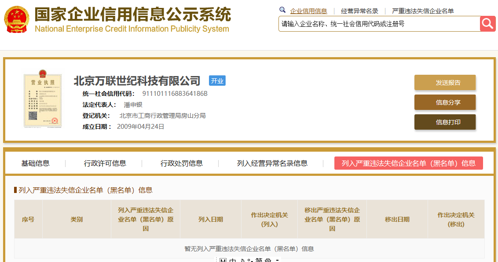
Task: Click the 信息打印 button
Action: pos(445,122)
